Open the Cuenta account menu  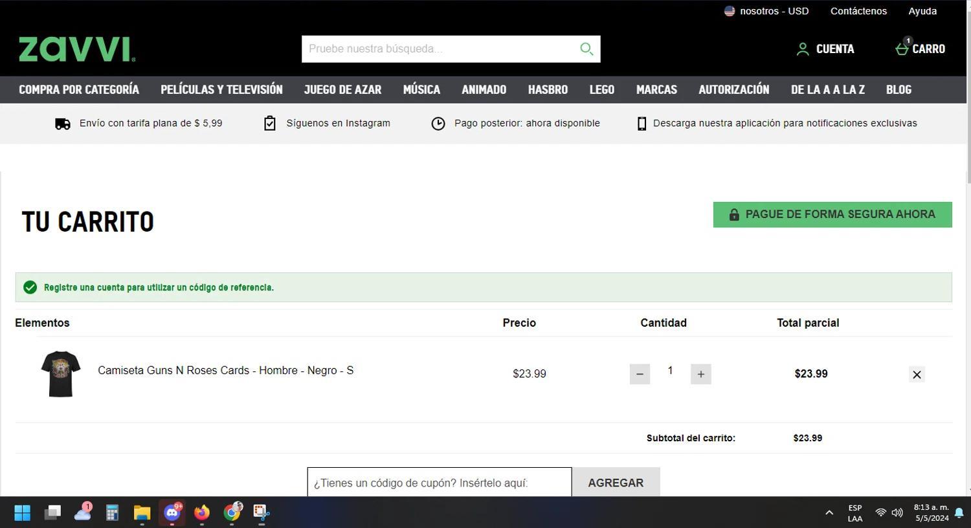tap(825, 49)
